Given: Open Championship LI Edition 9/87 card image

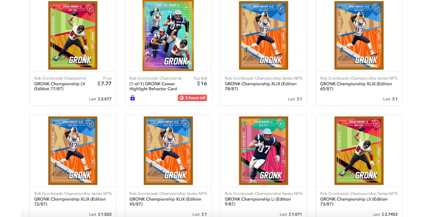Looking at the screenshot, I should point(263,151).
